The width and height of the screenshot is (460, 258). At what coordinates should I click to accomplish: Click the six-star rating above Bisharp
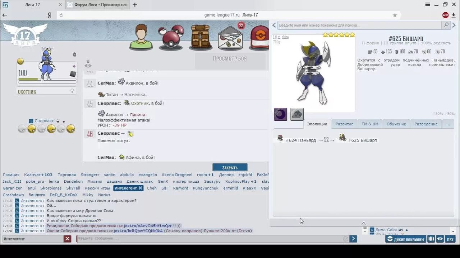(x=339, y=35)
